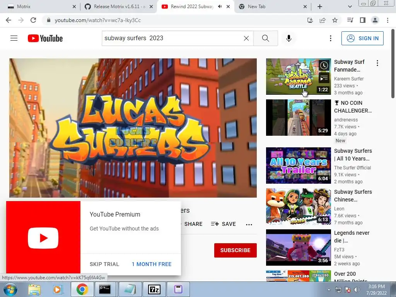Switch to the New Tab tab
Viewport: 396px width, 297px height.
[x=273, y=7]
